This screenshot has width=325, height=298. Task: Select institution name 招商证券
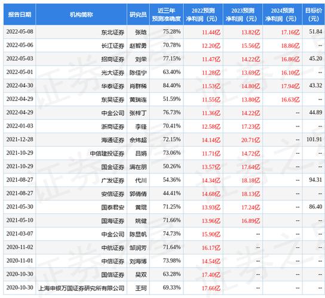pos(112,60)
